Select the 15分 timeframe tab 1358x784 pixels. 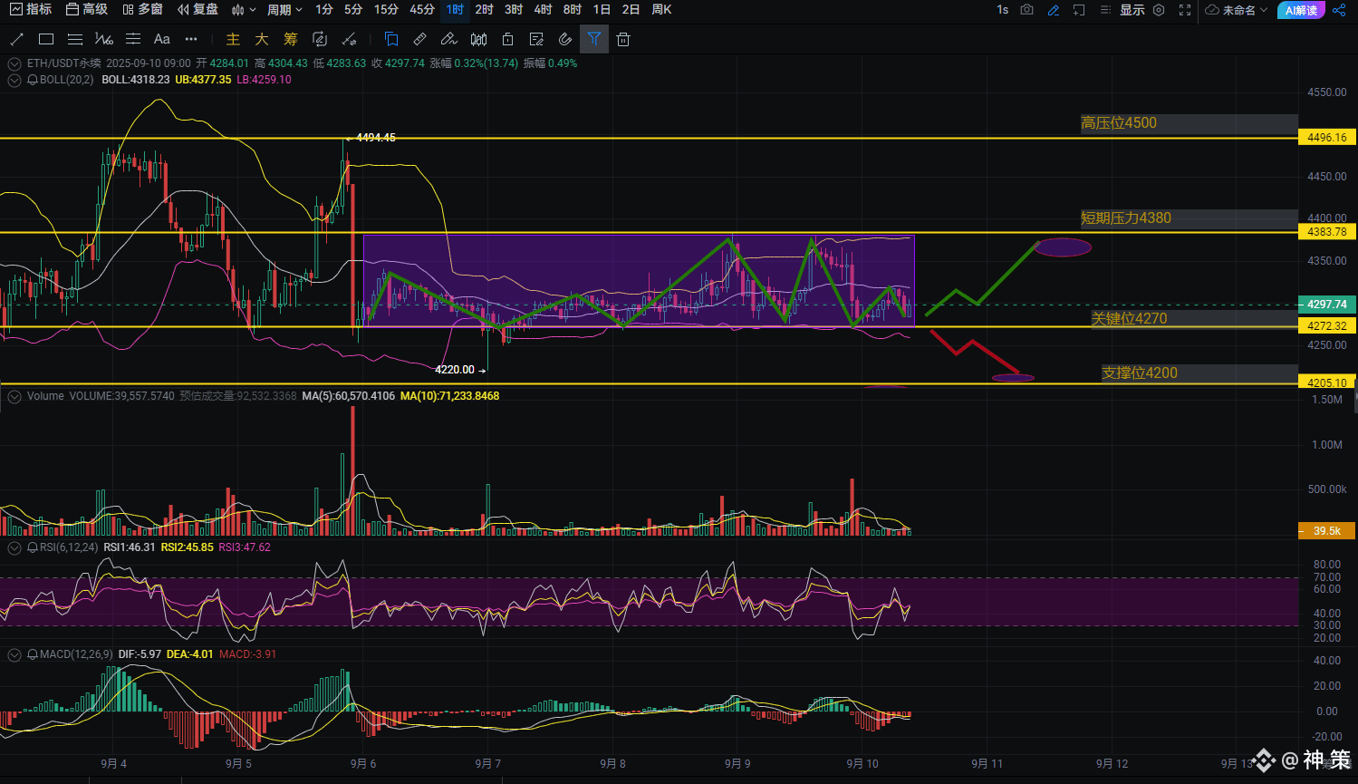tap(386, 10)
